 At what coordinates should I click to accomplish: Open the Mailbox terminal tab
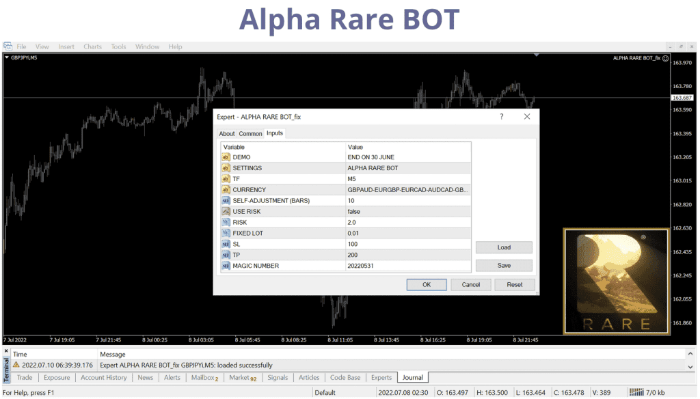pos(204,378)
